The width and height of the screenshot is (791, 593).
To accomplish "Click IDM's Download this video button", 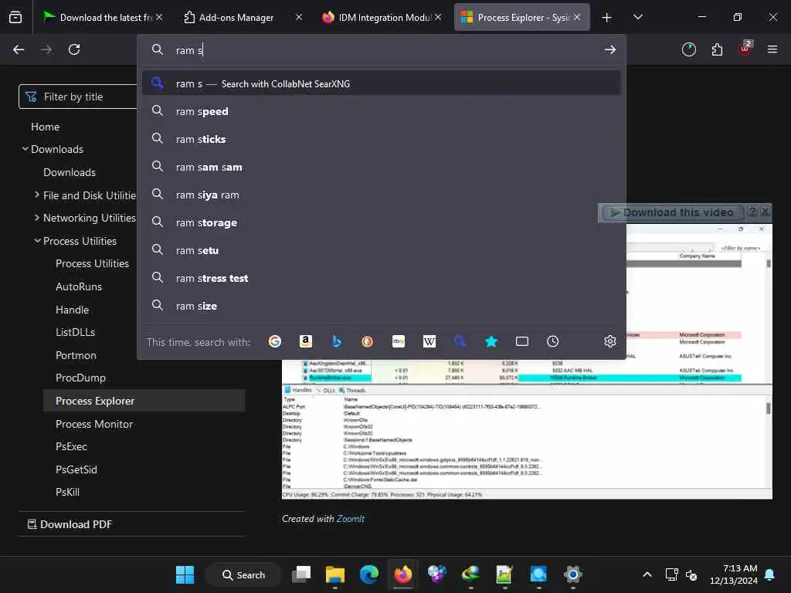I will click(x=673, y=212).
